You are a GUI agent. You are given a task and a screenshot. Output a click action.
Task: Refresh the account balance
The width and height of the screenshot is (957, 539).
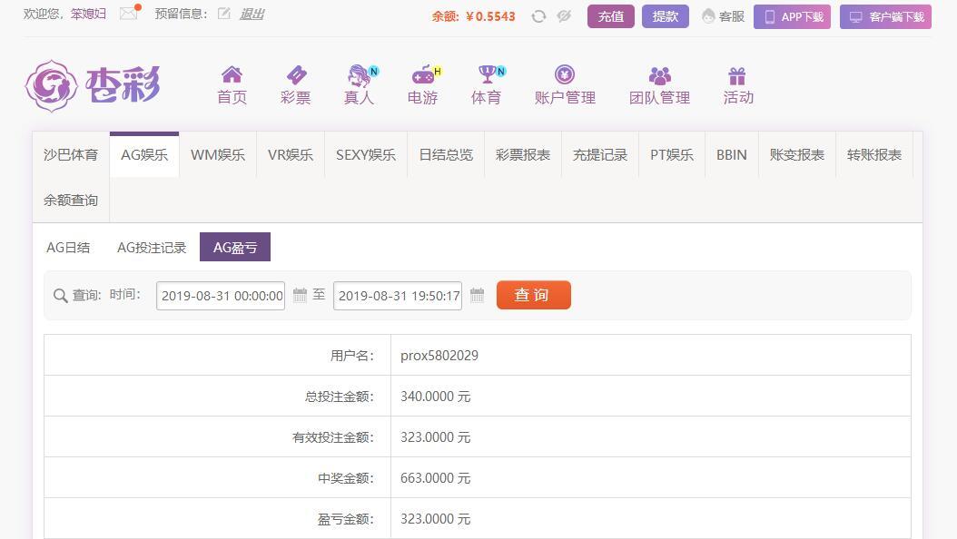coord(538,16)
